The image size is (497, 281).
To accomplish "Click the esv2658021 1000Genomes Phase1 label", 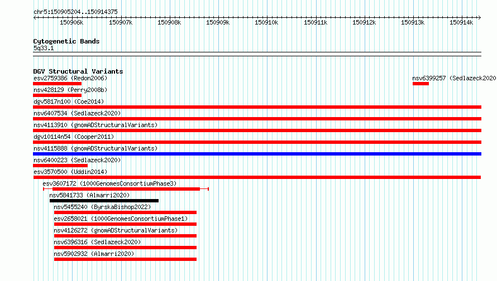I will coord(121,219).
